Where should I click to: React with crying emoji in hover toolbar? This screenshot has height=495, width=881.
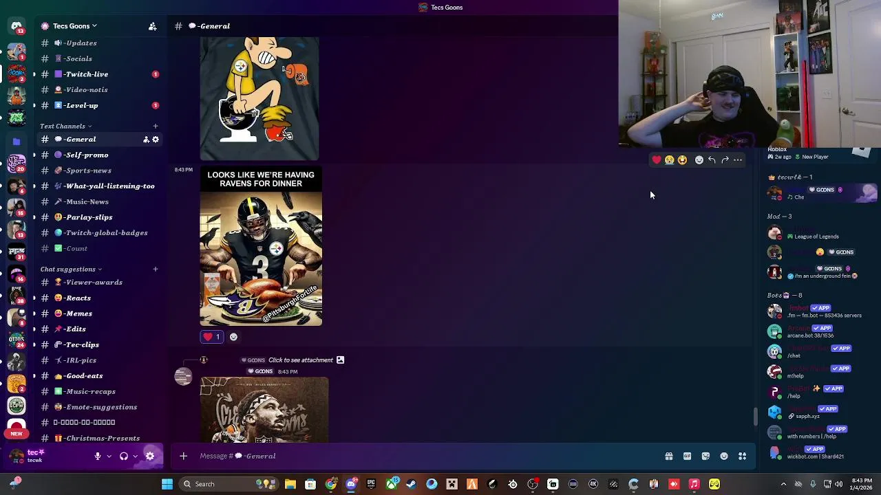pyautogui.click(x=670, y=160)
